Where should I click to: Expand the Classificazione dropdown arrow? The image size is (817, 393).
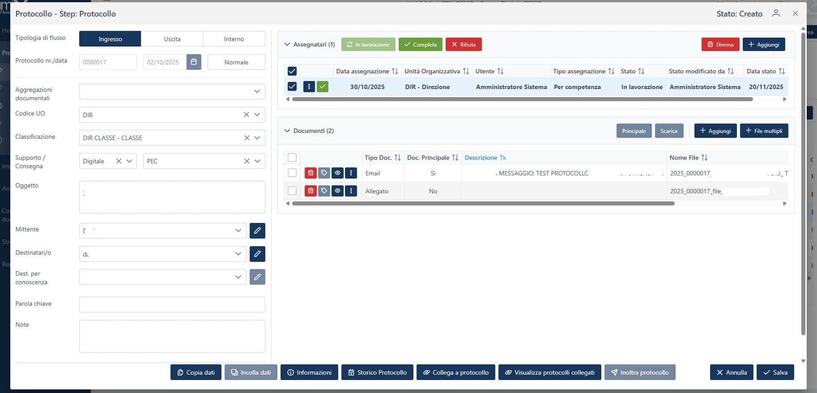coord(257,138)
